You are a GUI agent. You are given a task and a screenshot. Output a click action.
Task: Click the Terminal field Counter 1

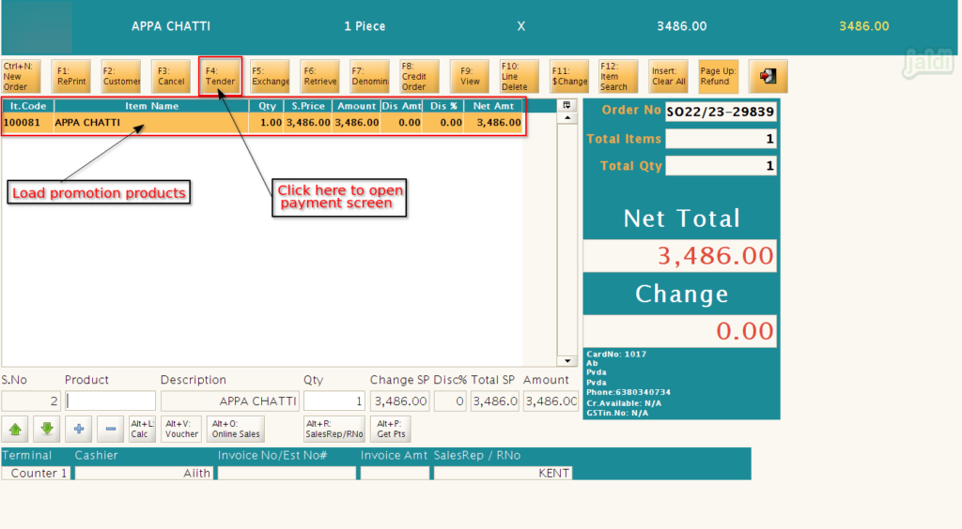37,473
